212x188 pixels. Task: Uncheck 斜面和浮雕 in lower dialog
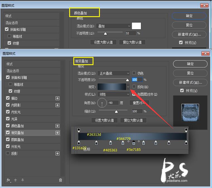coord(8,77)
